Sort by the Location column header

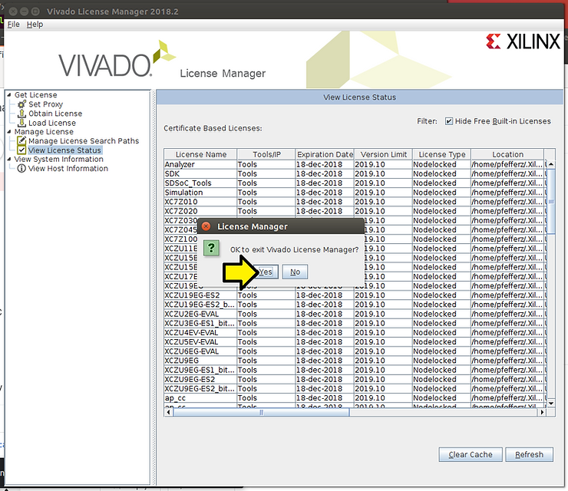(507, 154)
